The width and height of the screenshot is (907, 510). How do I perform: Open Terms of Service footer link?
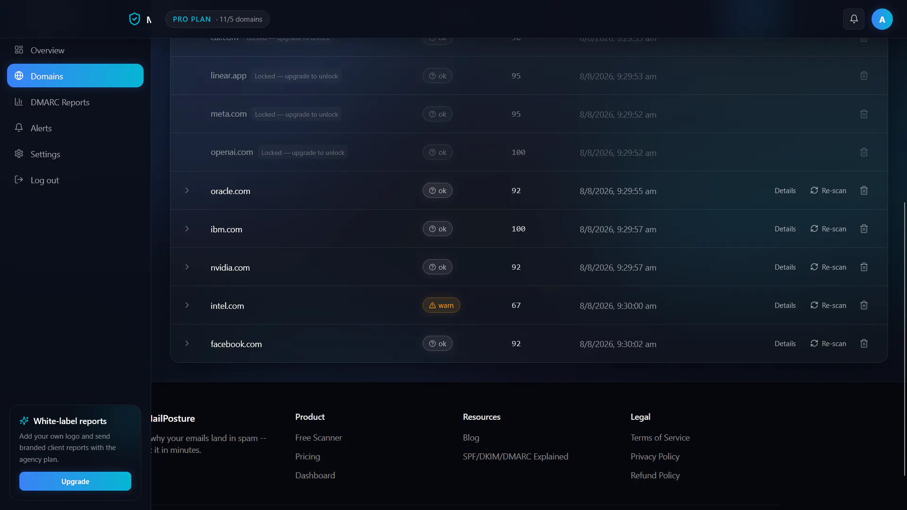click(660, 438)
